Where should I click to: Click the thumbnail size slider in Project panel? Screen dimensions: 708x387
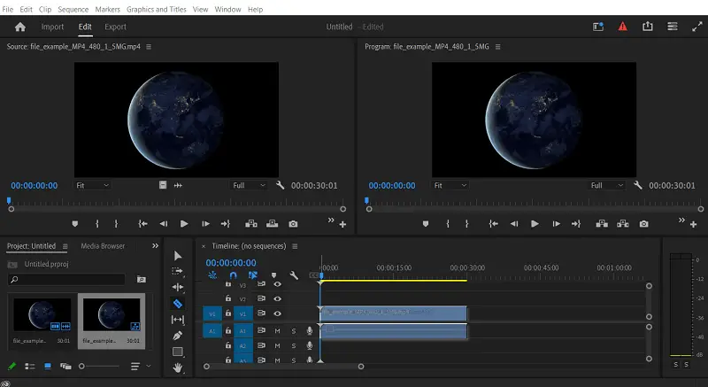tap(82, 366)
